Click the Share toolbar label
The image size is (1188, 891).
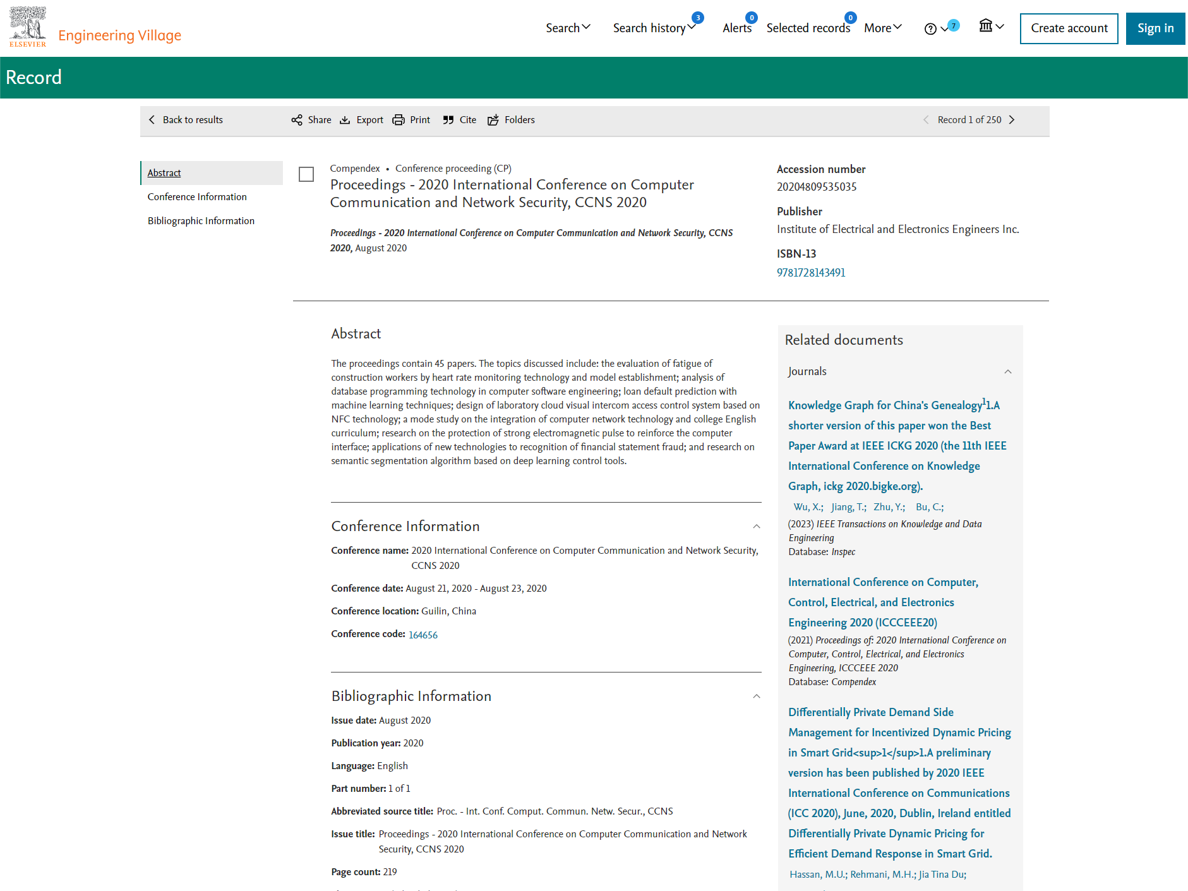320,120
